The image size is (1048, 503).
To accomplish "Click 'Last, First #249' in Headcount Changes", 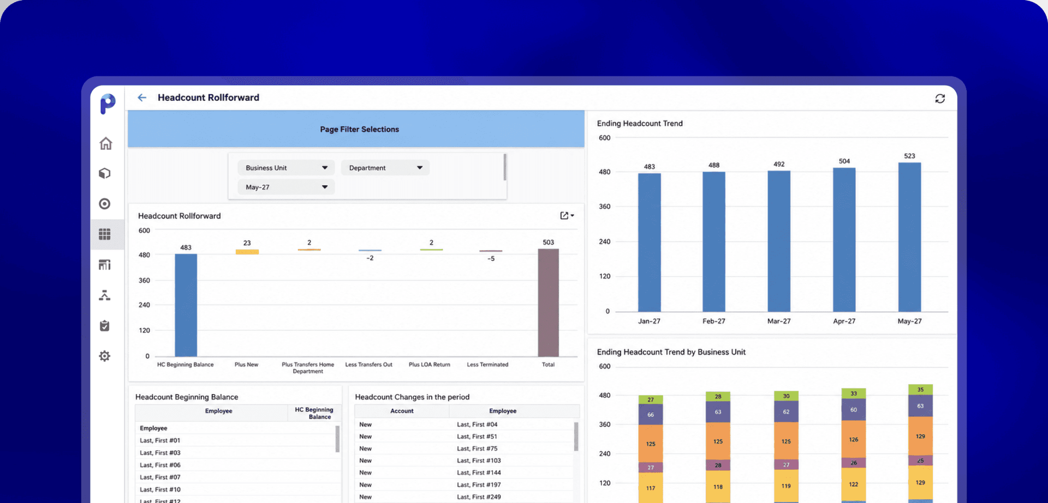I will pos(479,497).
